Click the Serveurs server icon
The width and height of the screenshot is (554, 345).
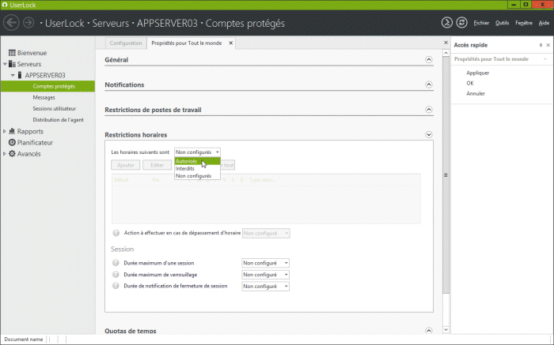(x=12, y=64)
